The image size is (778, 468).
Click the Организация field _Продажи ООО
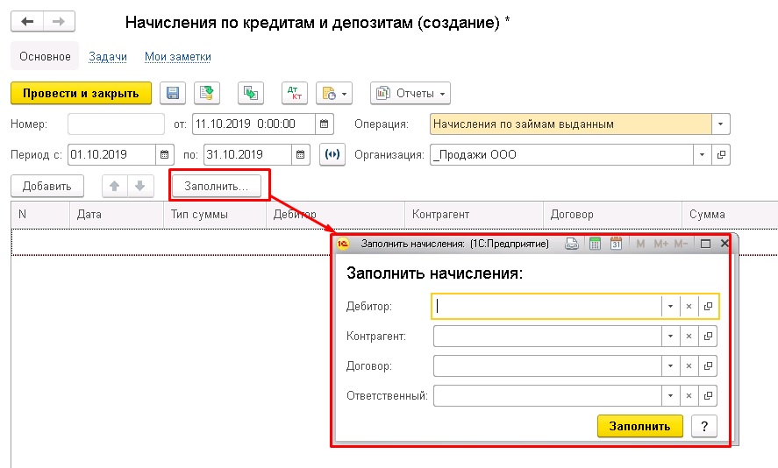click(561, 154)
